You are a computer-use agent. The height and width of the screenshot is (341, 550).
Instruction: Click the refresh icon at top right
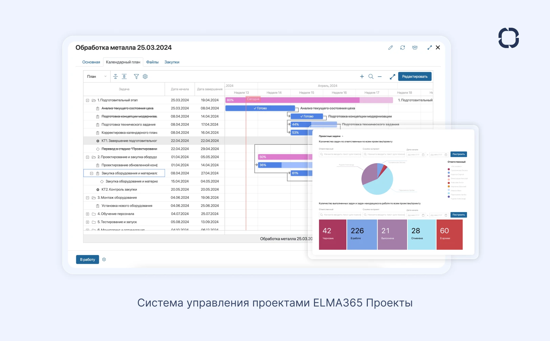pos(403,47)
